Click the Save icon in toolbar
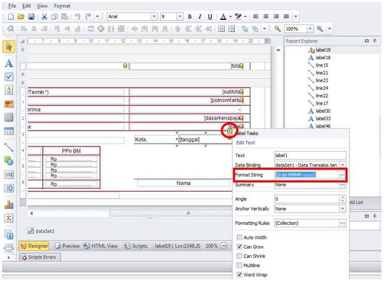Viewport: 385px width, 282px height. [x=31, y=16]
